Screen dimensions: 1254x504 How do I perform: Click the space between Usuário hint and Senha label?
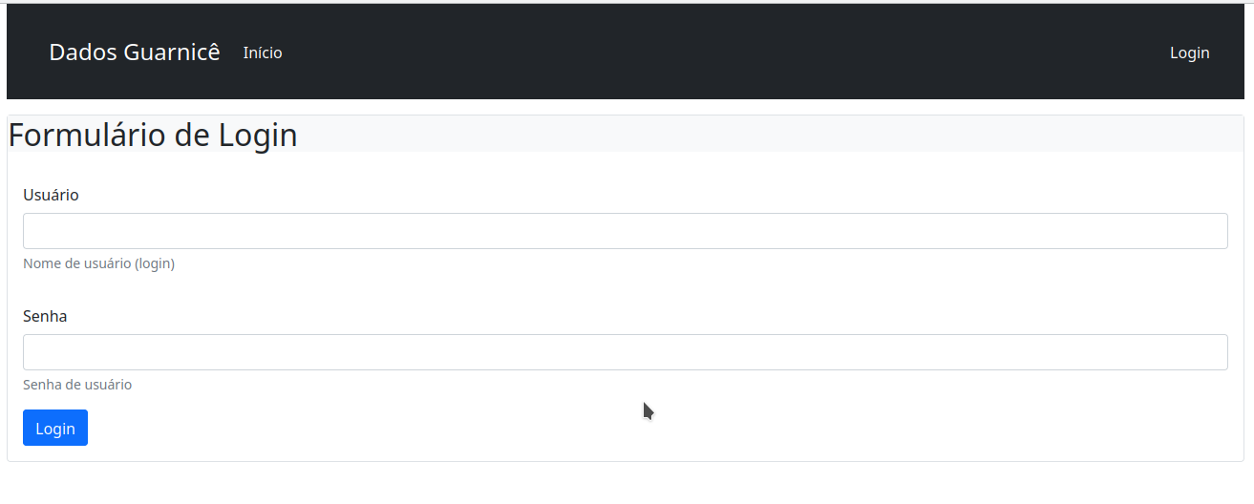tap(382, 289)
